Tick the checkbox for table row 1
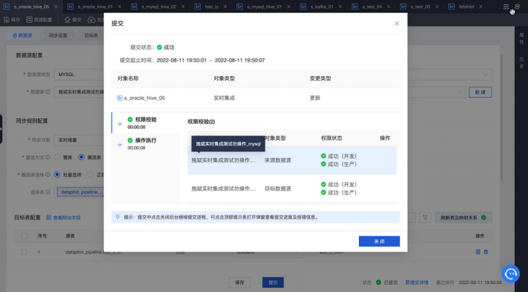The image size is (528, 292). [24, 252]
